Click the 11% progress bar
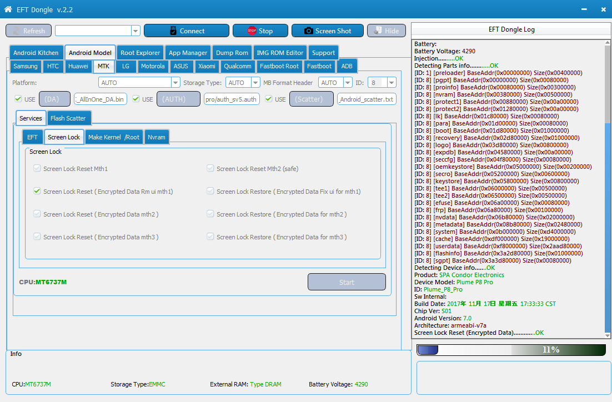The image size is (612, 402). pyautogui.click(x=511, y=350)
